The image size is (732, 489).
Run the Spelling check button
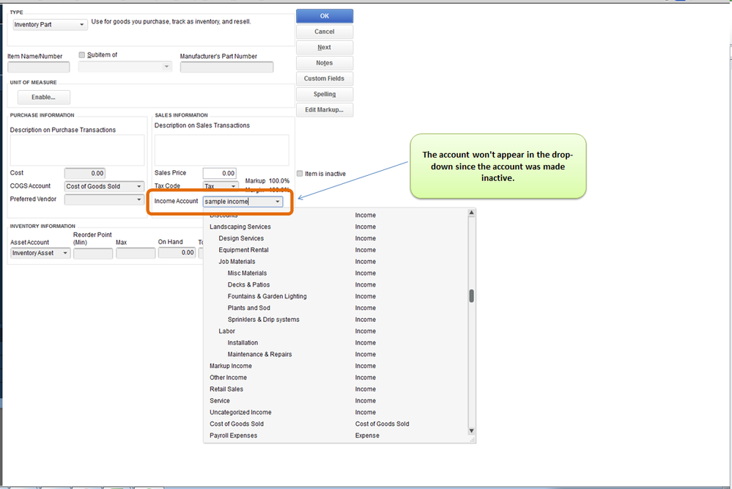(x=325, y=95)
